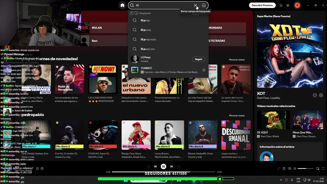Clear the search field with the X icon
Image resolution: width=327 pixels, height=184 pixels.
(x=195, y=5)
